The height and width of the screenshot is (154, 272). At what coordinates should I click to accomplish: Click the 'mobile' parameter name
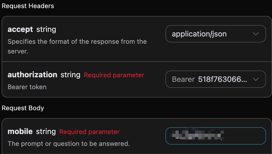(x=20, y=132)
